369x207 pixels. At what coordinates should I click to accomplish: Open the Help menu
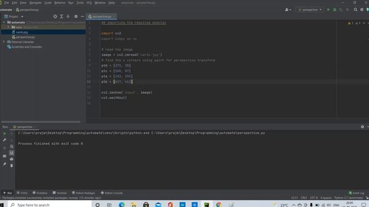coord(111,3)
